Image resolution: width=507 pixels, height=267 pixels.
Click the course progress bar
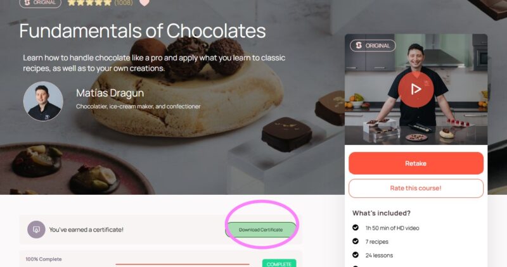coord(183,264)
